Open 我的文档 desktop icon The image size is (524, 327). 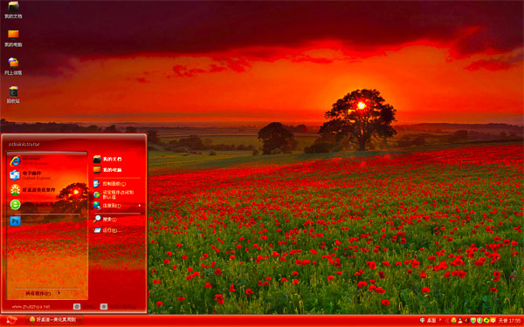point(13,10)
